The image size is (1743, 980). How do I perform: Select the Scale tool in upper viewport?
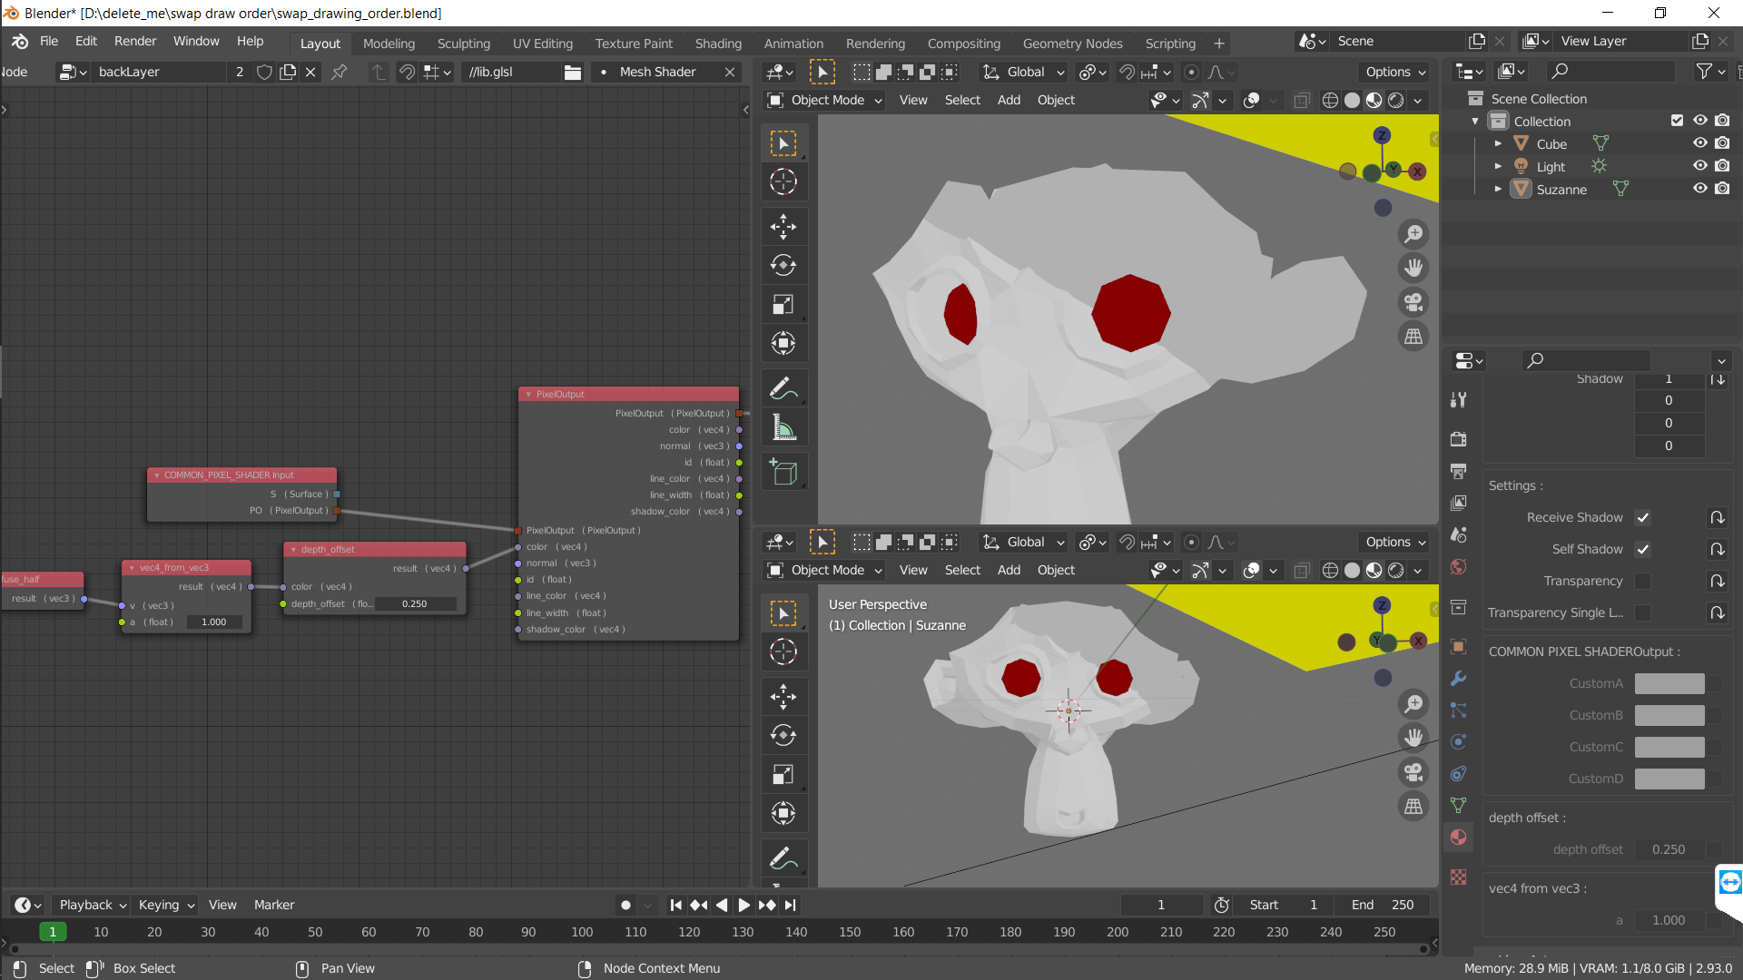[x=783, y=305]
